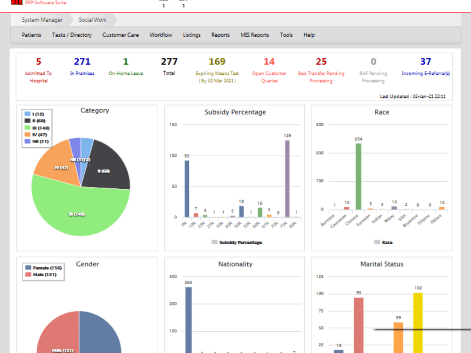Select the System Manager breadcrumb tab
471x353 pixels.
click(42, 20)
